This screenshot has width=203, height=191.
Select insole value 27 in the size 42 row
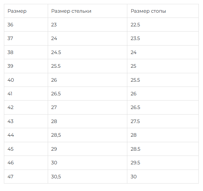click(54, 107)
